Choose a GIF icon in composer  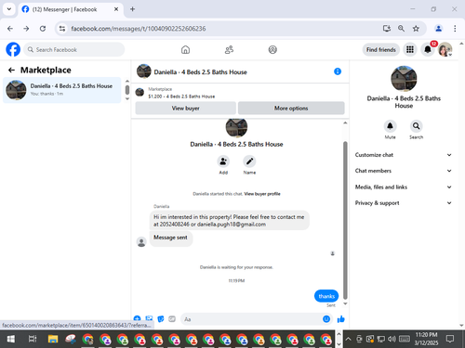pos(172,318)
